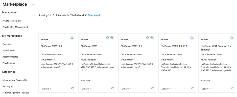Favorite the NetScaler VPX Azure Application card
Viewport: 237px width, 97px height.
pyautogui.click(x=112, y=88)
